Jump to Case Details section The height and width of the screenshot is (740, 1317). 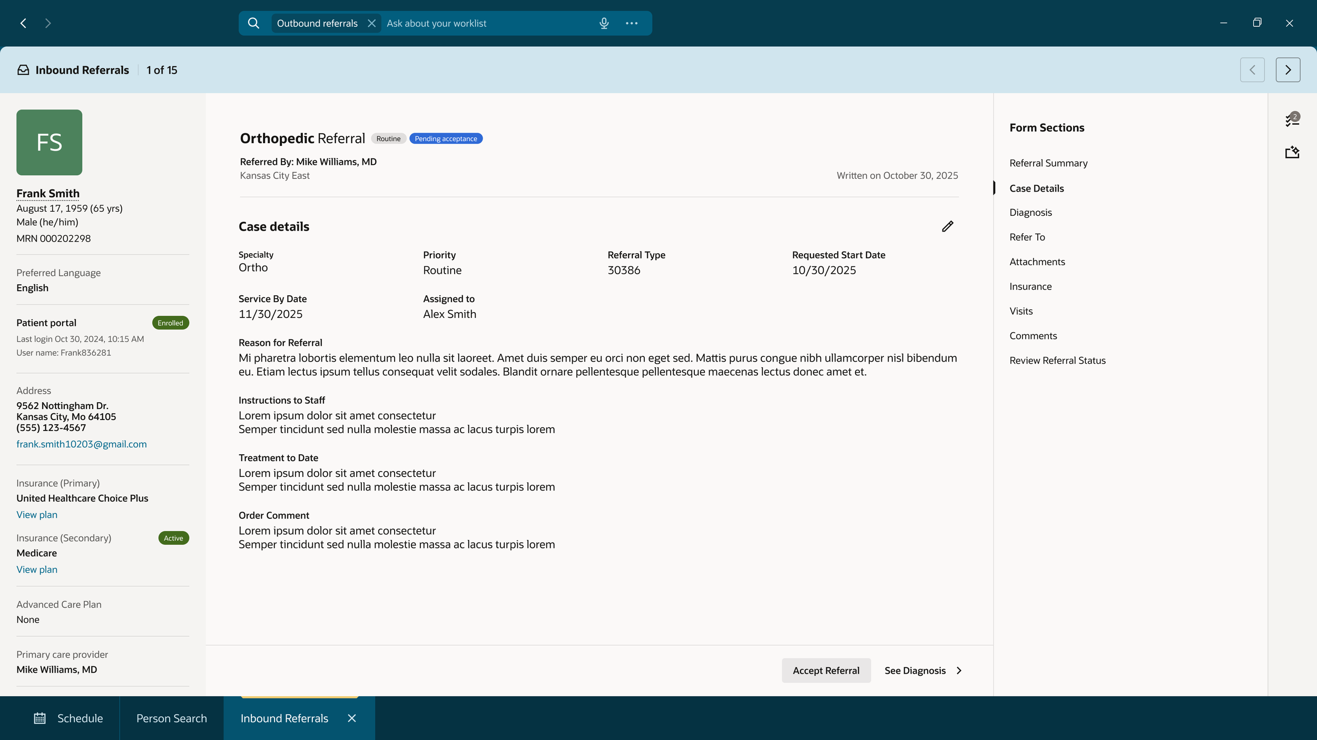pyautogui.click(x=1036, y=188)
